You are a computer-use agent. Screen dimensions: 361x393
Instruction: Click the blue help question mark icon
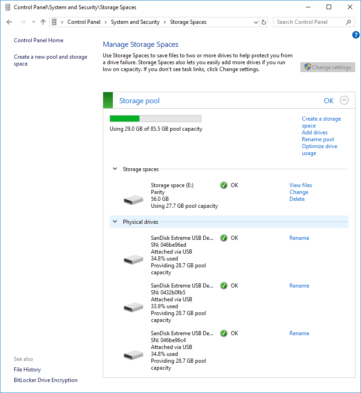(x=355, y=35)
